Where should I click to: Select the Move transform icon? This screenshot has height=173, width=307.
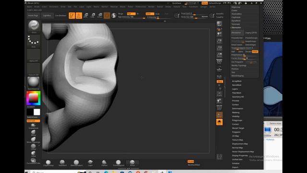(x=86, y=15)
